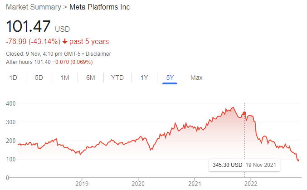
Task: Open the 6M time range tab
Action: coord(90,78)
